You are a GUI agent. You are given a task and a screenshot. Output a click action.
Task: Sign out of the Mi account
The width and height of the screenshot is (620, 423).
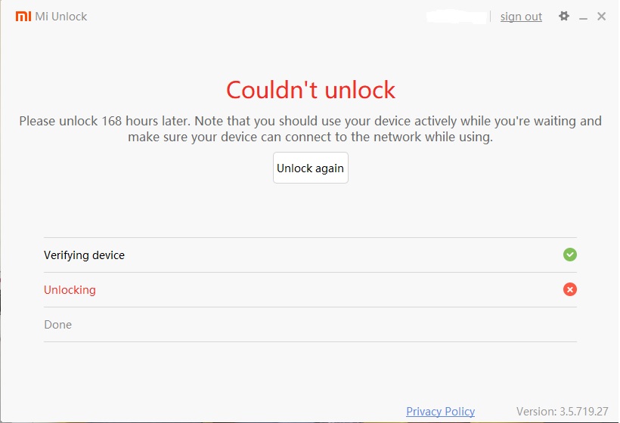521,17
